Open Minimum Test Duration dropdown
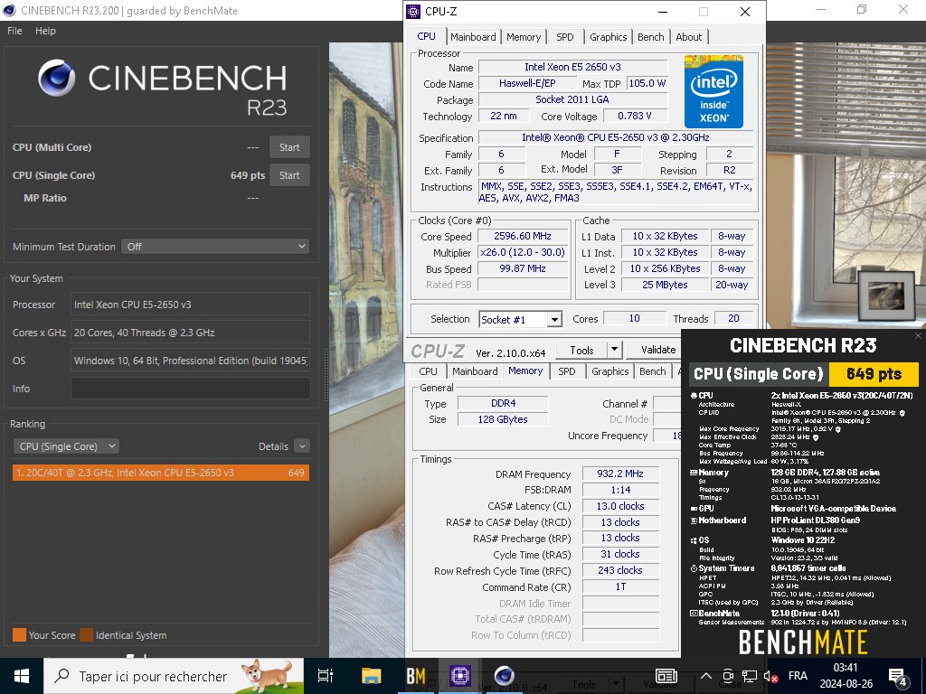This screenshot has width=926, height=694. point(215,247)
